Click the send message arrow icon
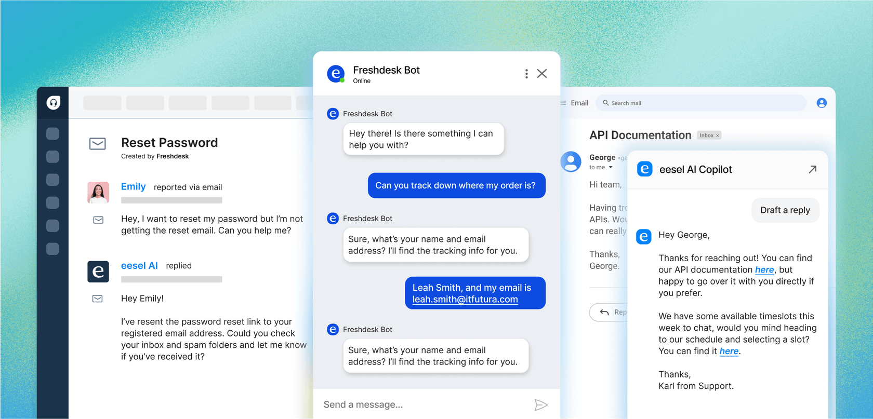This screenshot has width=873, height=419. [540, 405]
